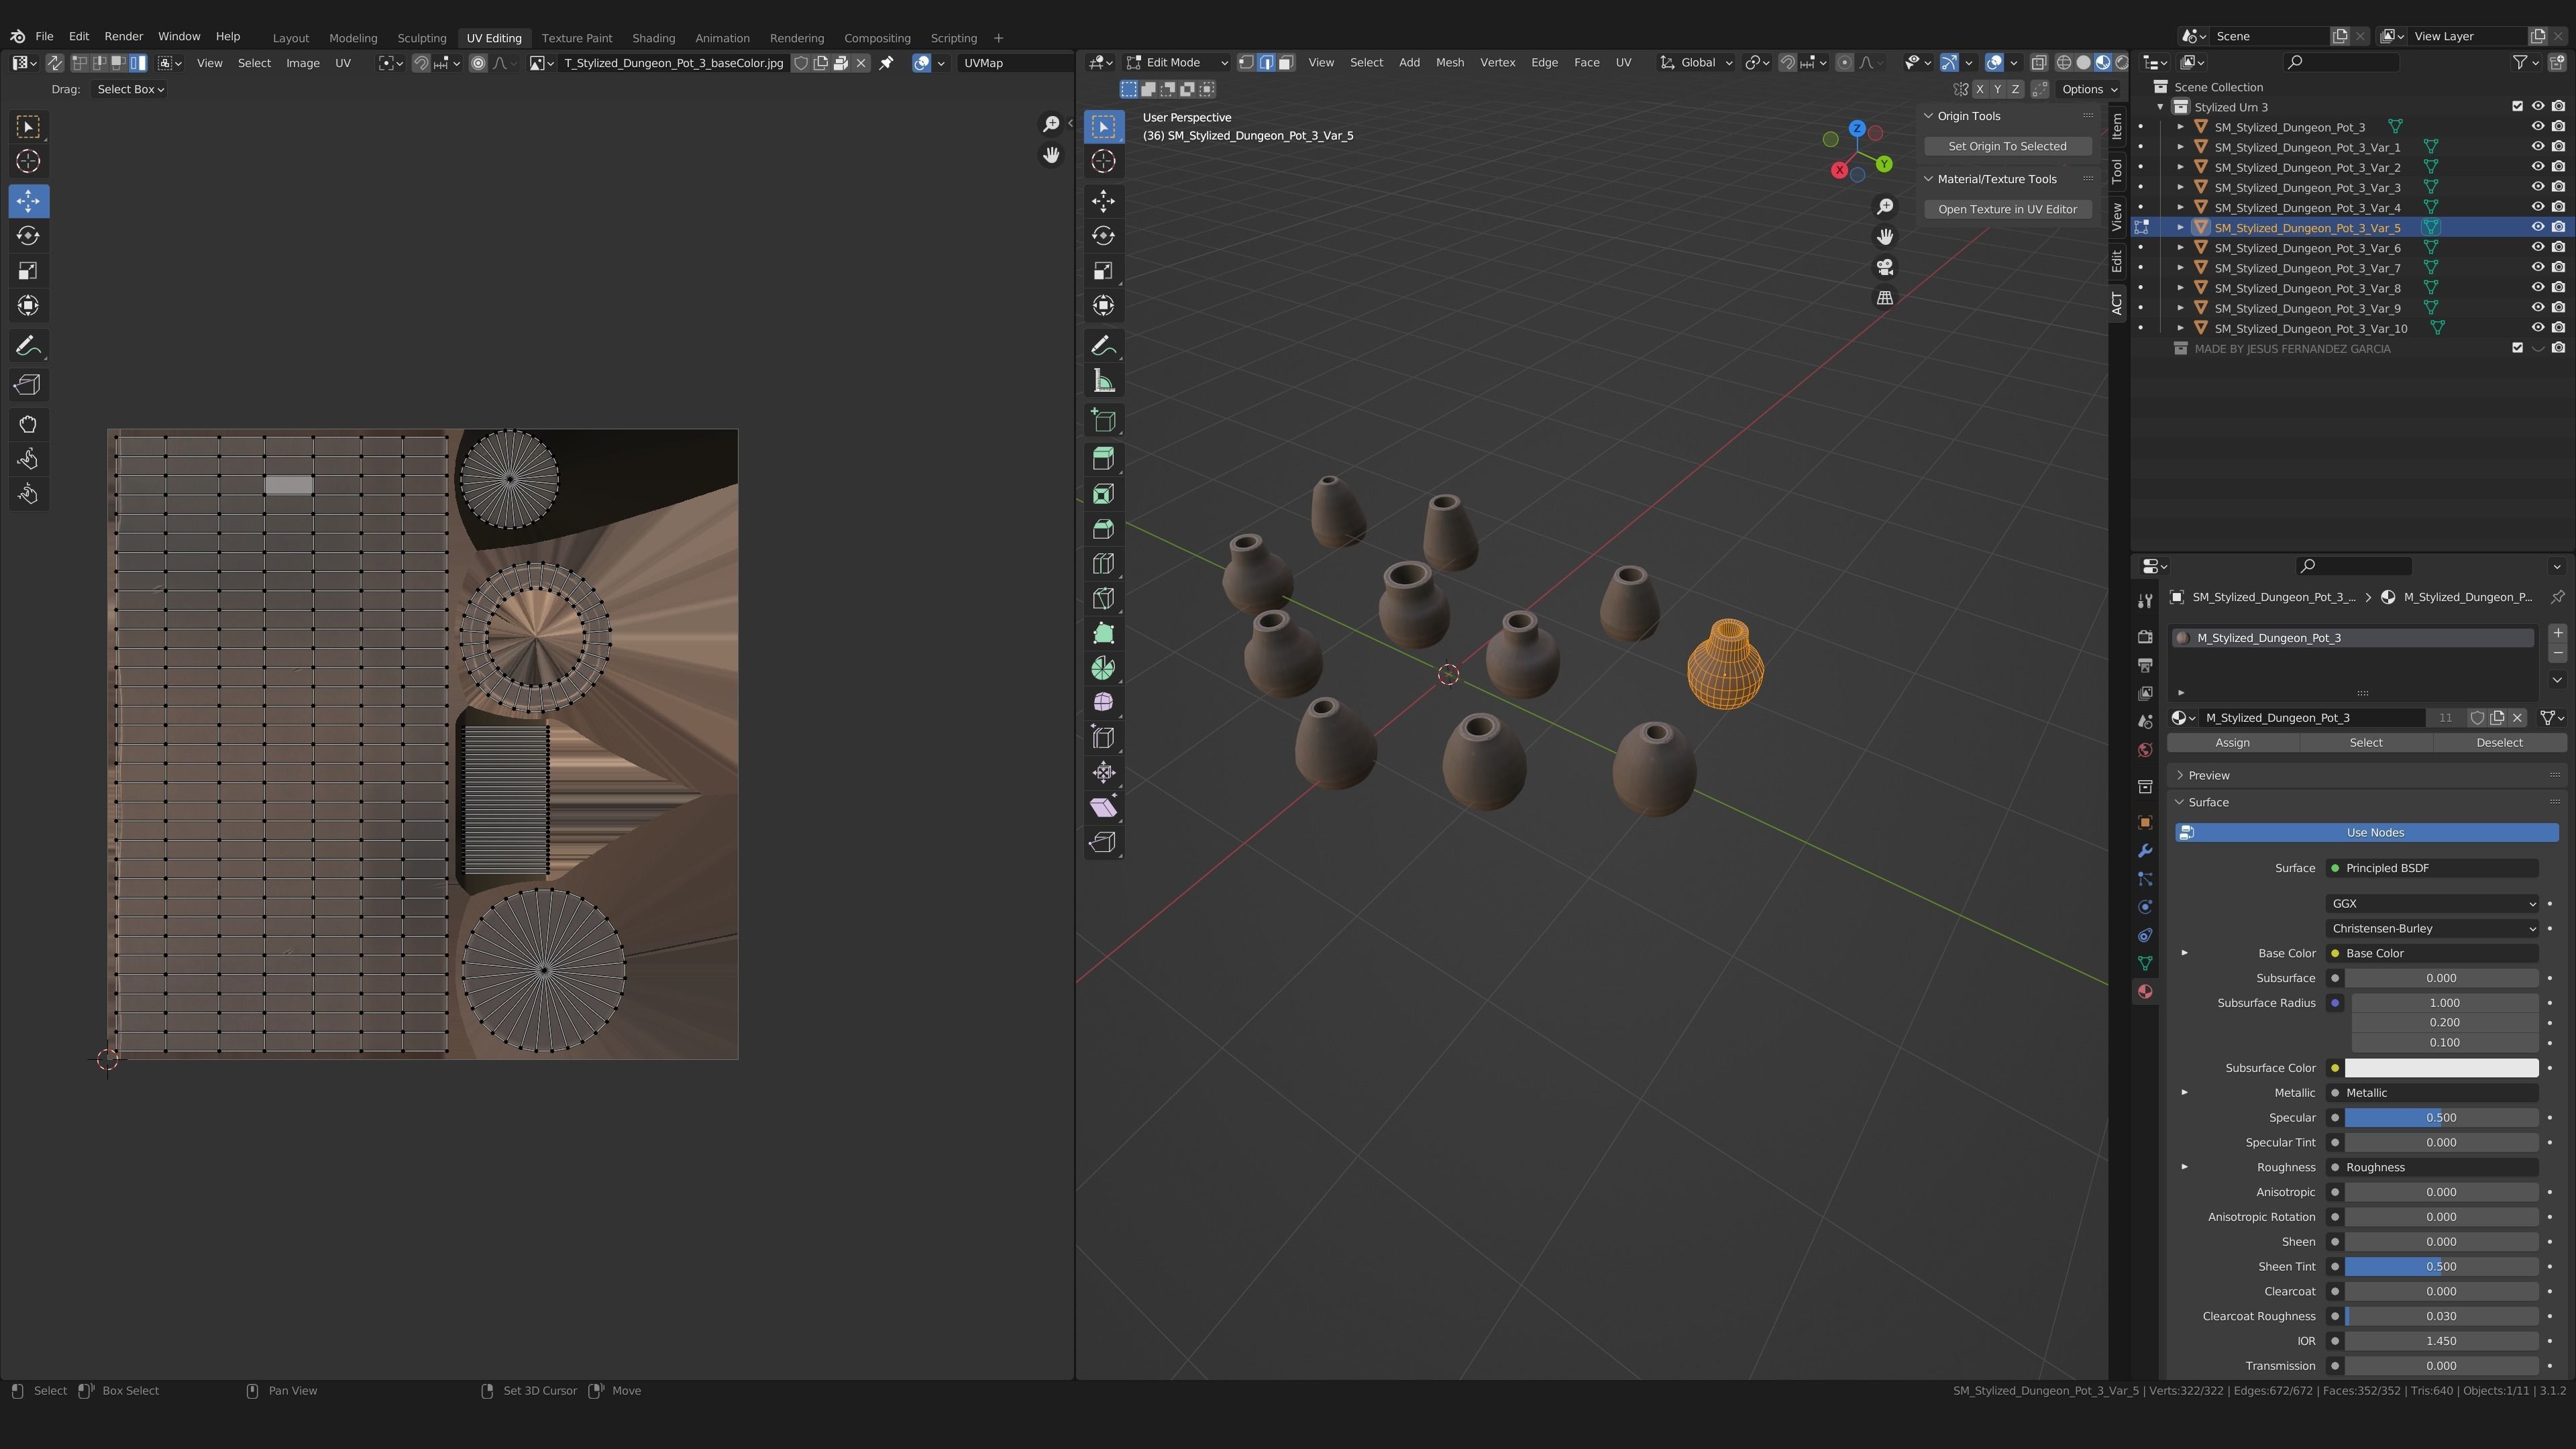Select the Rotate tool in UV editor
The height and width of the screenshot is (1449, 2576).
click(28, 236)
